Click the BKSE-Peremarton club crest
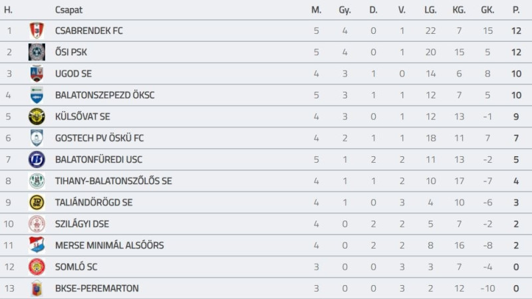This screenshot has height=299, width=532. [x=36, y=288]
